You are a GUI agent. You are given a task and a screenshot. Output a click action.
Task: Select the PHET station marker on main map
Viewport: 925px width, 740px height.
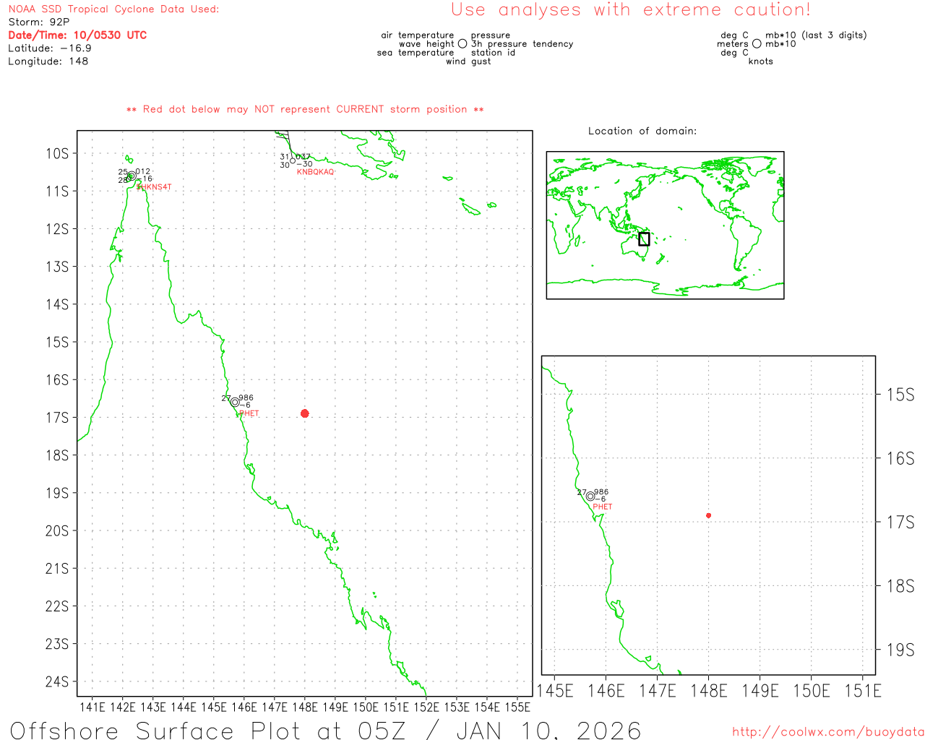coord(235,403)
